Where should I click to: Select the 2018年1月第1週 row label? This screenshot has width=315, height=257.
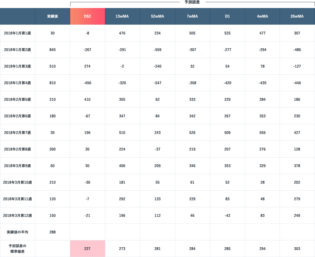point(17,33)
